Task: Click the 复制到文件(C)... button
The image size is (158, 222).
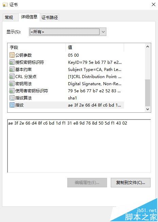Action: tap(130, 183)
